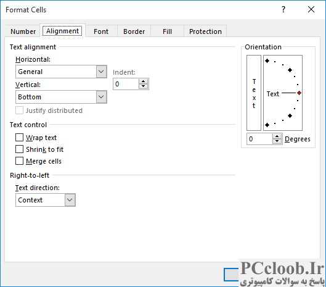Click the top diamond on the orientation dial
This screenshot has height=287, width=326.
click(267, 61)
